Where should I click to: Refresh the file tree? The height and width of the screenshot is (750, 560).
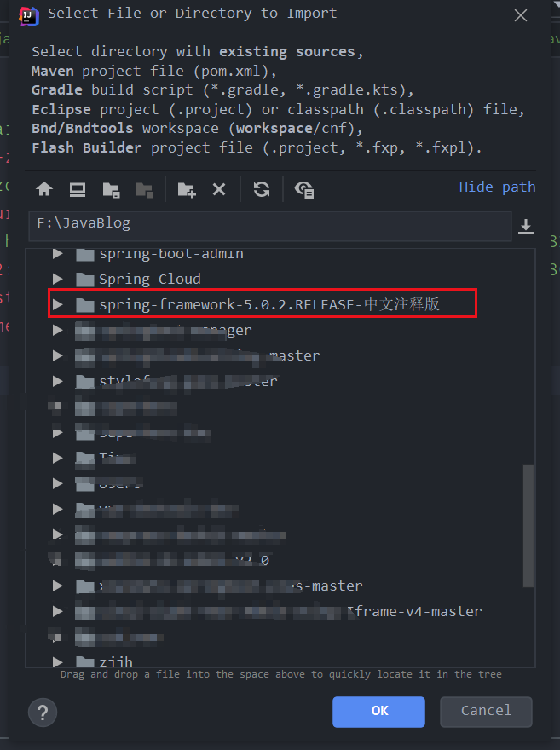pyautogui.click(x=262, y=189)
